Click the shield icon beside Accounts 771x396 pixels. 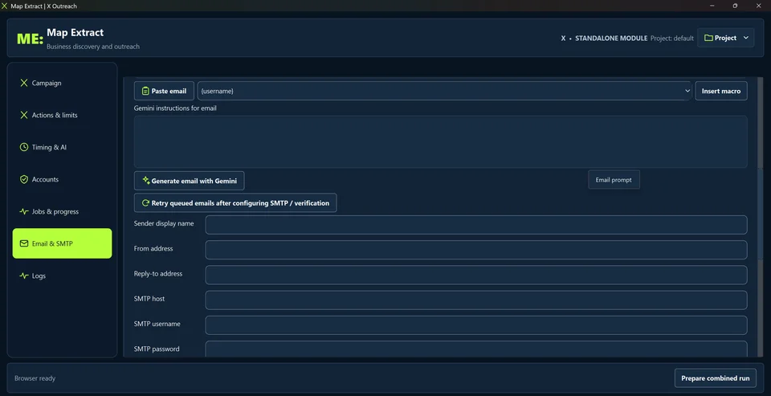23,180
